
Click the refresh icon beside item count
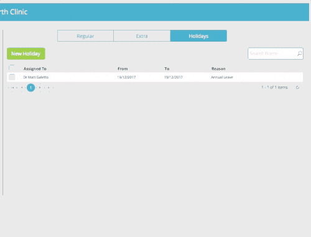click(x=297, y=88)
